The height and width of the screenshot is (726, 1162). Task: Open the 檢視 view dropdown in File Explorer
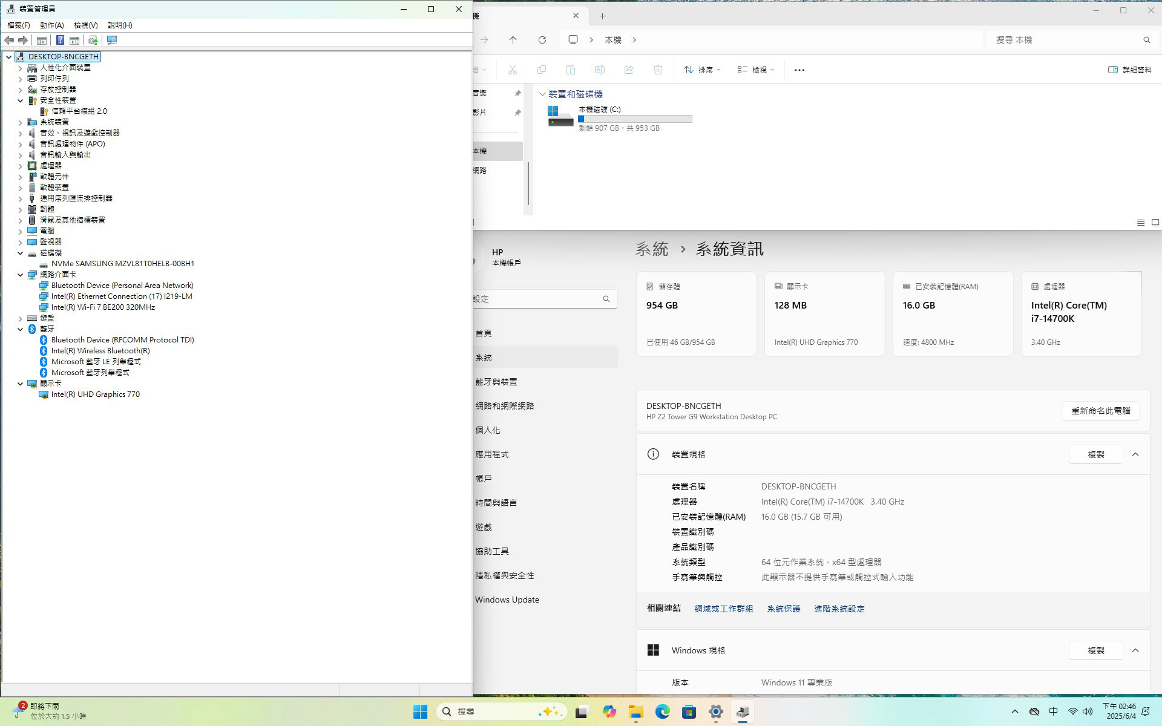tap(756, 70)
